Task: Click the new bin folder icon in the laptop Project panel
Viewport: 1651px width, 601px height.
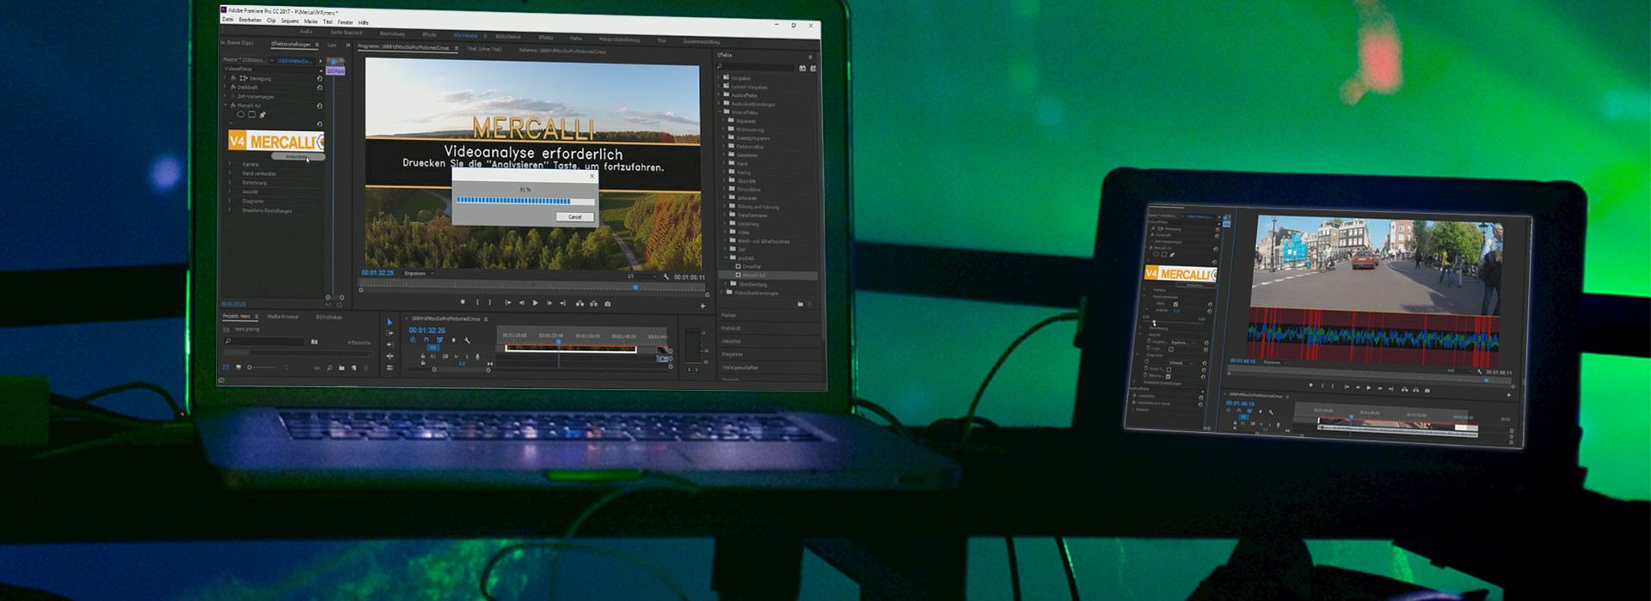Action: point(341,368)
